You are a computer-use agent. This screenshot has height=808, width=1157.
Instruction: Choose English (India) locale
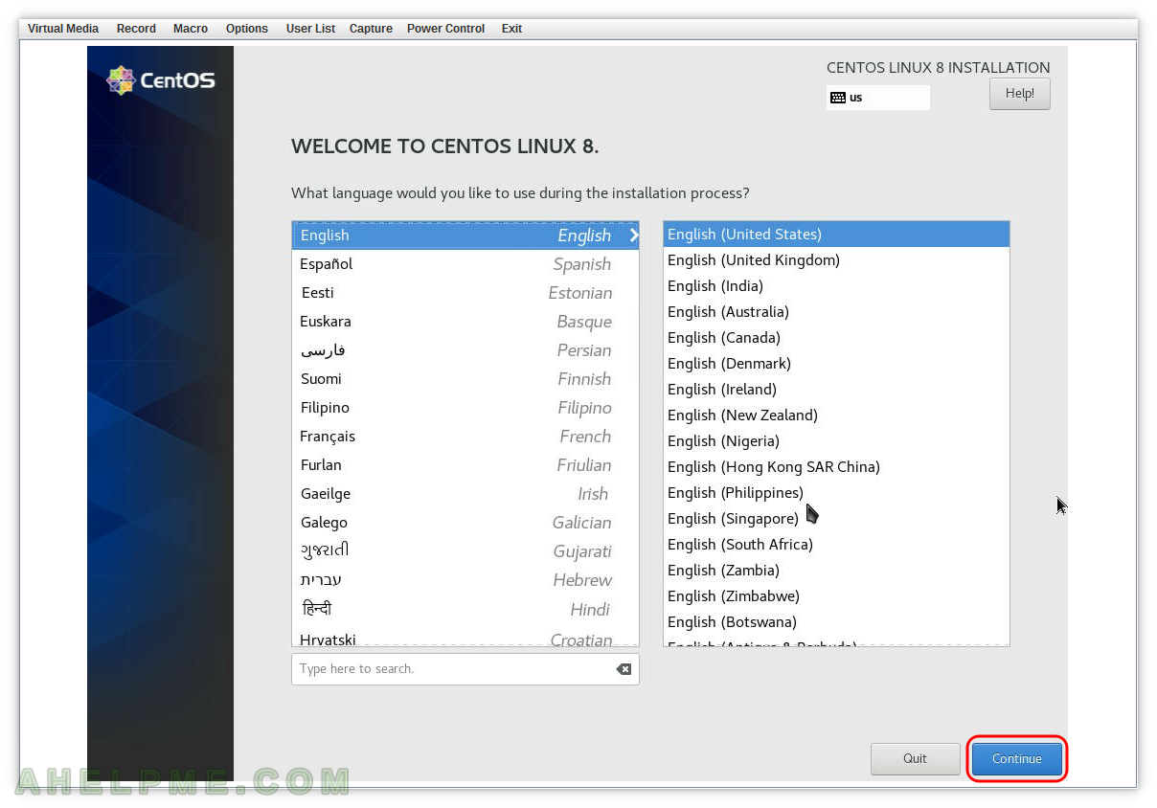[x=836, y=286]
